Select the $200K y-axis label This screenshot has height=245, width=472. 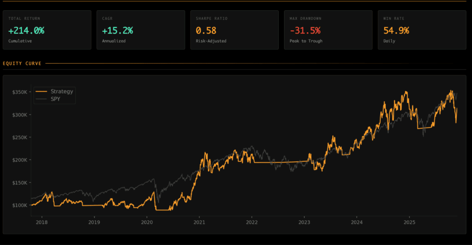[x=20, y=160]
